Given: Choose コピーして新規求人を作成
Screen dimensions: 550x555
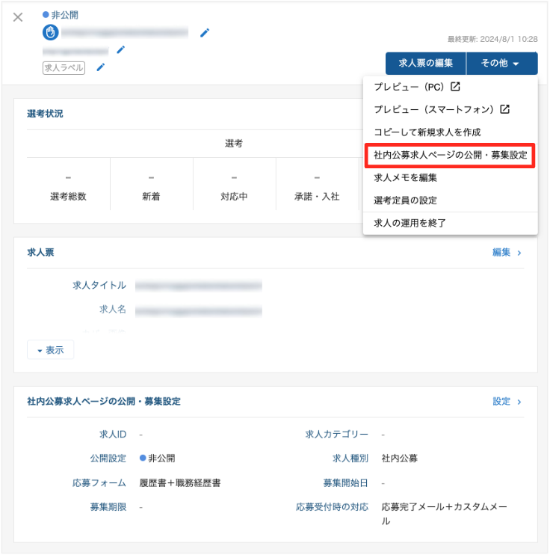Looking at the screenshot, I should (451, 132).
